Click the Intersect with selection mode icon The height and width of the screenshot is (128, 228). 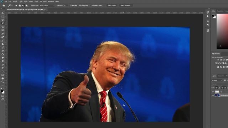point(27,6)
